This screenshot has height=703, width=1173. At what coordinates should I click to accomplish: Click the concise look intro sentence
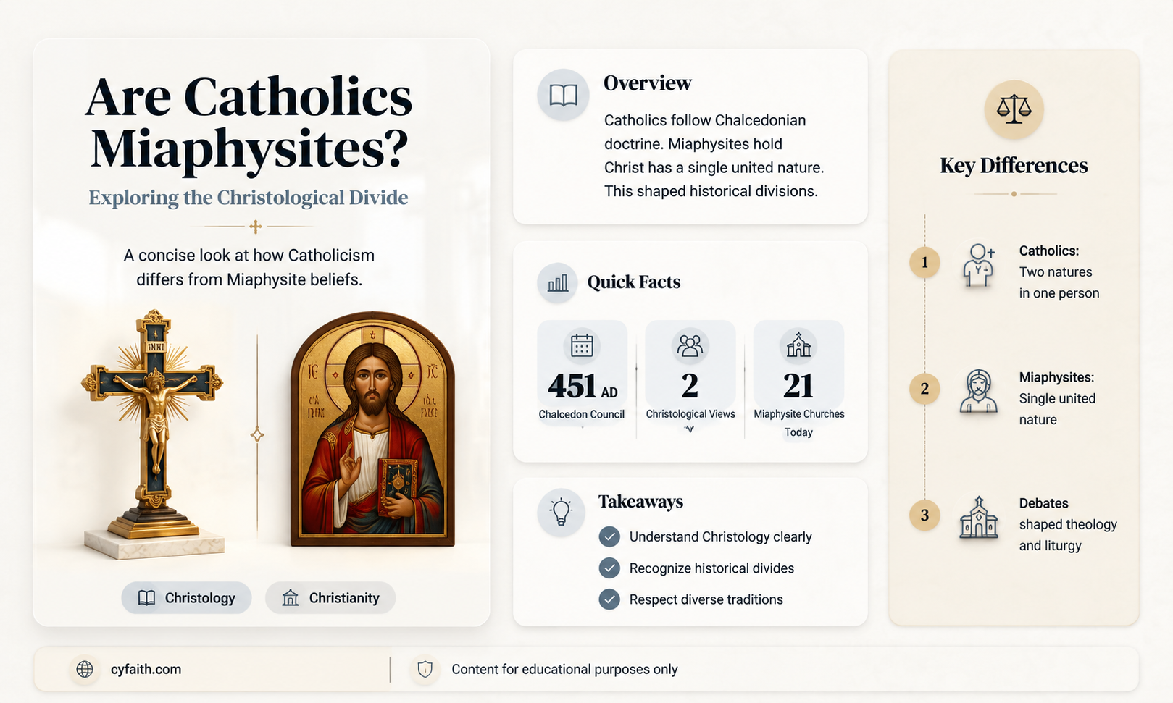click(249, 267)
